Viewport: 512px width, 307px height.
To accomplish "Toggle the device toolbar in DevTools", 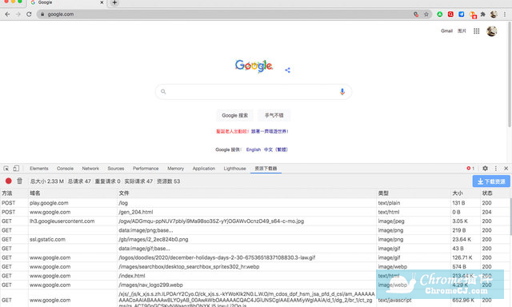I will [x=16, y=169].
